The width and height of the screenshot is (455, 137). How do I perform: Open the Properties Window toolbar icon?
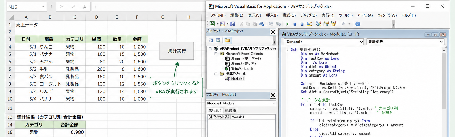[326, 24]
